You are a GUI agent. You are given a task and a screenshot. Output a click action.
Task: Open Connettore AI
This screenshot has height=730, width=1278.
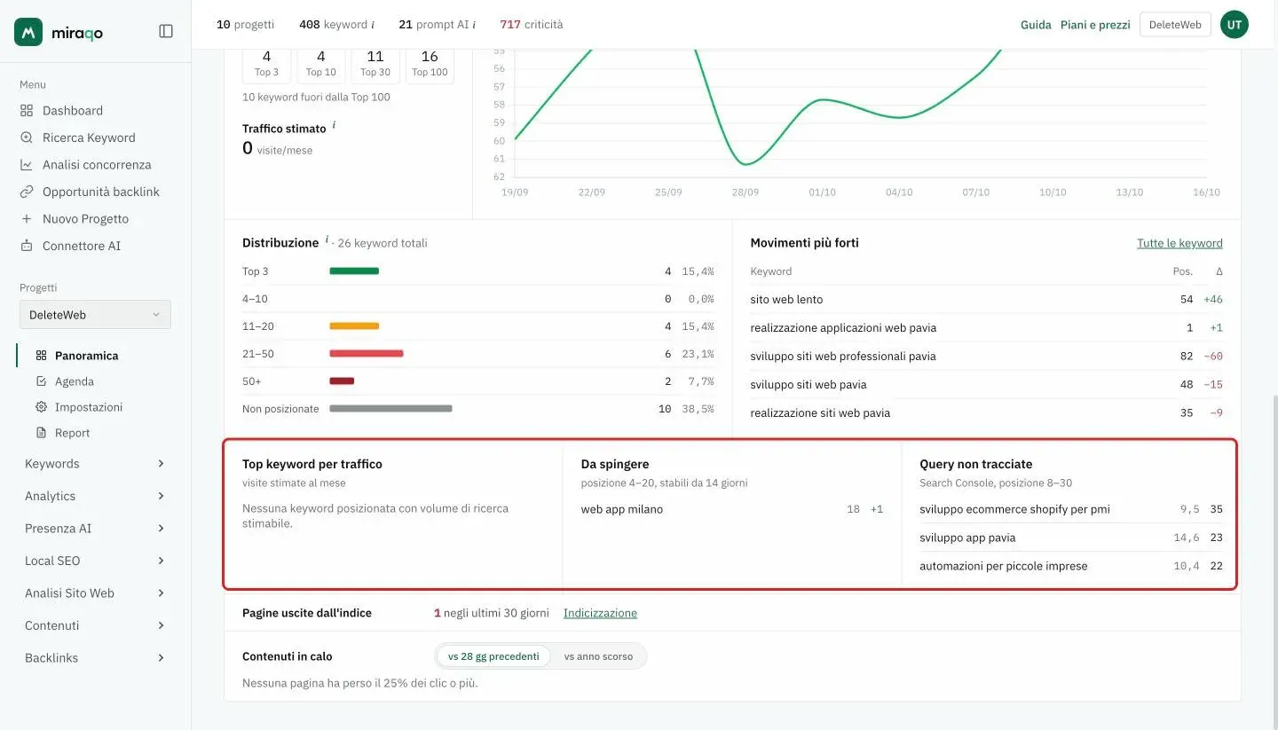click(x=82, y=246)
